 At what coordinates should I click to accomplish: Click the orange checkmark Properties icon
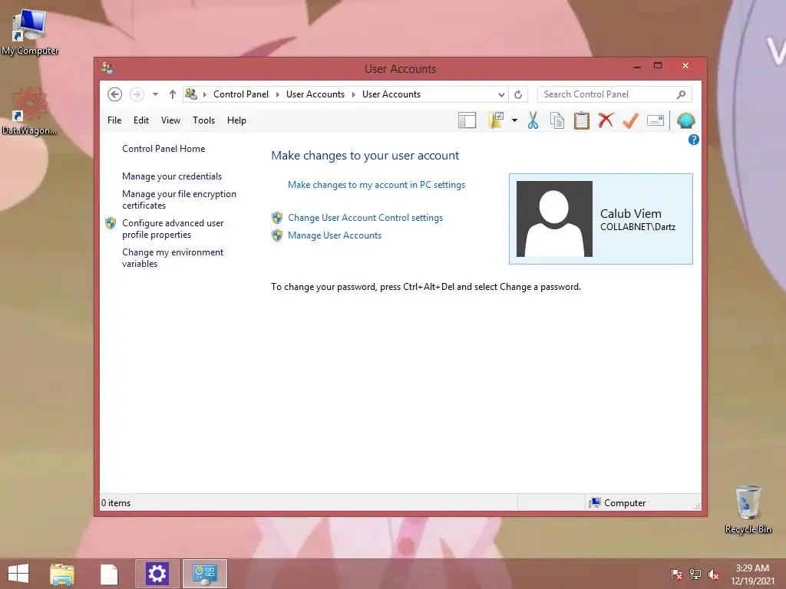pyautogui.click(x=630, y=120)
